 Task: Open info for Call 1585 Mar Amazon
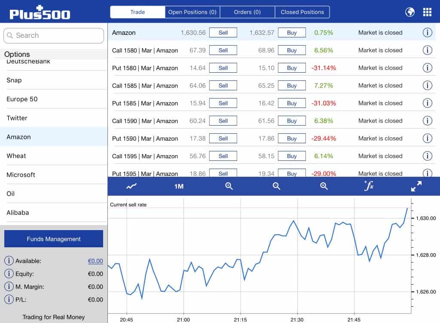pos(427,86)
